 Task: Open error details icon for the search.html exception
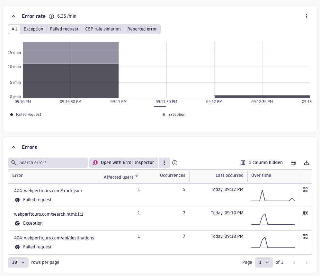[305, 213]
